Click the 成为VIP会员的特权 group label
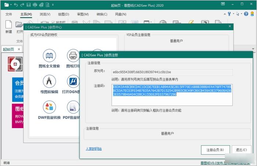Image resolution: width=257 pixels, height=166 pixels. [x=44, y=35]
